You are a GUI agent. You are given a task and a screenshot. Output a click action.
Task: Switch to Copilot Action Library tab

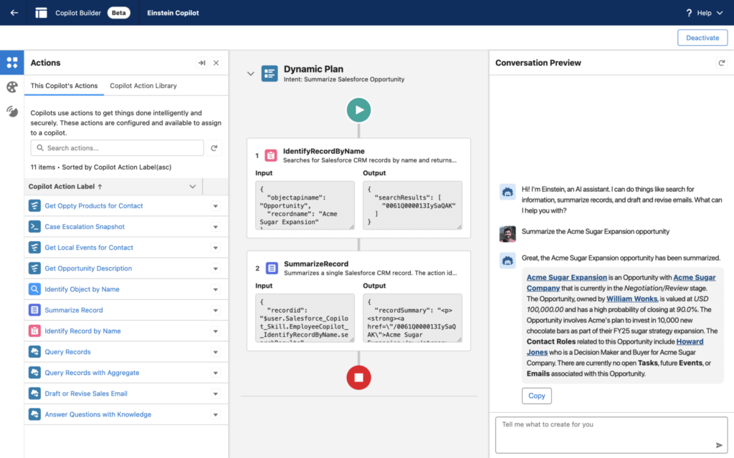pyautogui.click(x=143, y=86)
